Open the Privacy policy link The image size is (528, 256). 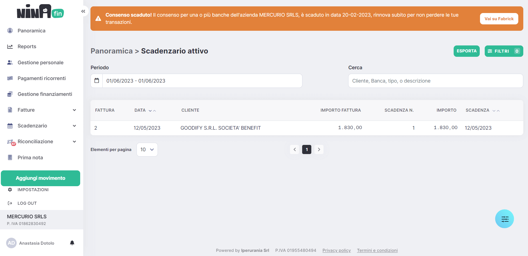click(336, 250)
